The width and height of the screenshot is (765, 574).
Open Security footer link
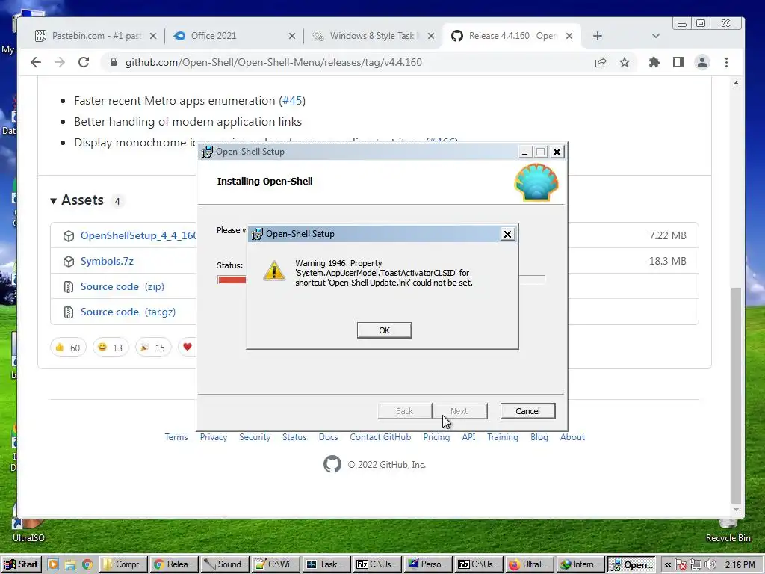[x=255, y=436]
